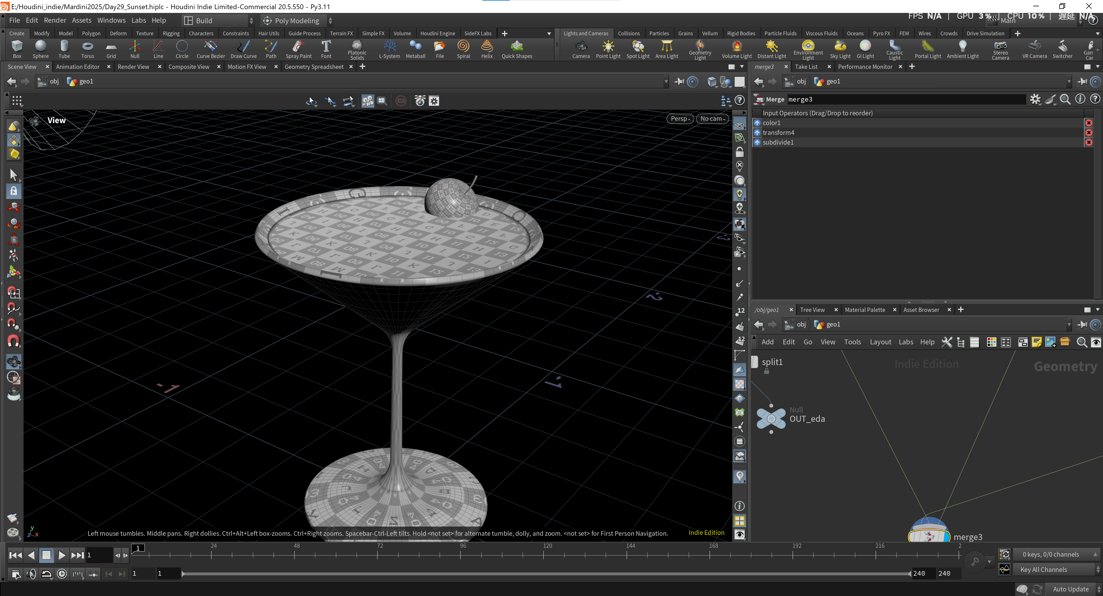
Task: Toggle real-time playback clock
Action: pos(62,574)
